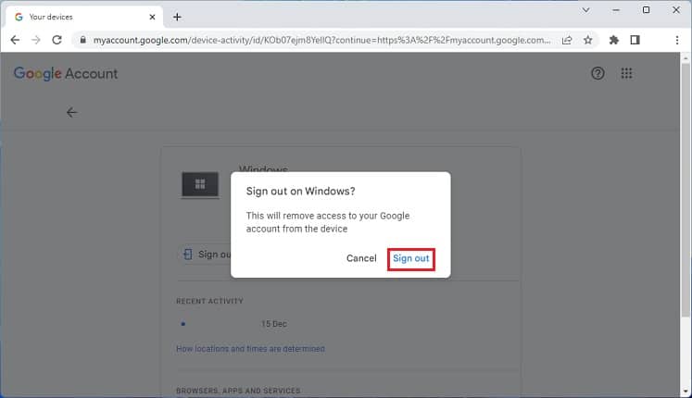Open Google apps grid
Image resolution: width=692 pixels, height=398 pixels.
(x=626, y=73)
